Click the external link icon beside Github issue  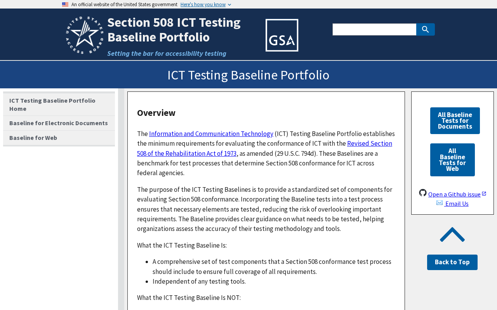pos(484,194)
